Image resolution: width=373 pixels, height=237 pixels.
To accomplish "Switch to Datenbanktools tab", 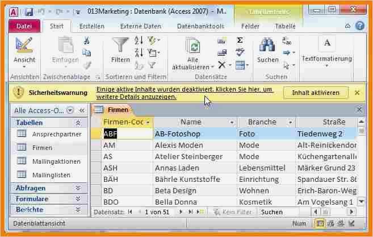I will (x=200, y=26).
